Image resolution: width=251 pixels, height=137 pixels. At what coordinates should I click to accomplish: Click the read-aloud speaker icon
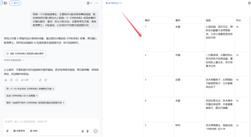click(6, 80)
